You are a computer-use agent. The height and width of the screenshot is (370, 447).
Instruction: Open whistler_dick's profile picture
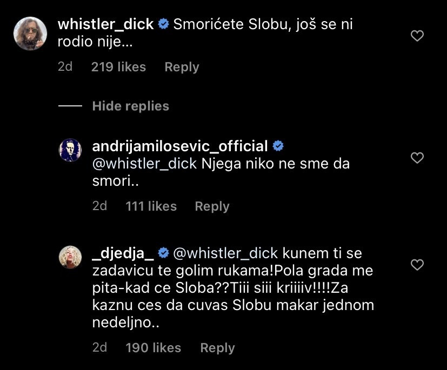tap(30, 33)
